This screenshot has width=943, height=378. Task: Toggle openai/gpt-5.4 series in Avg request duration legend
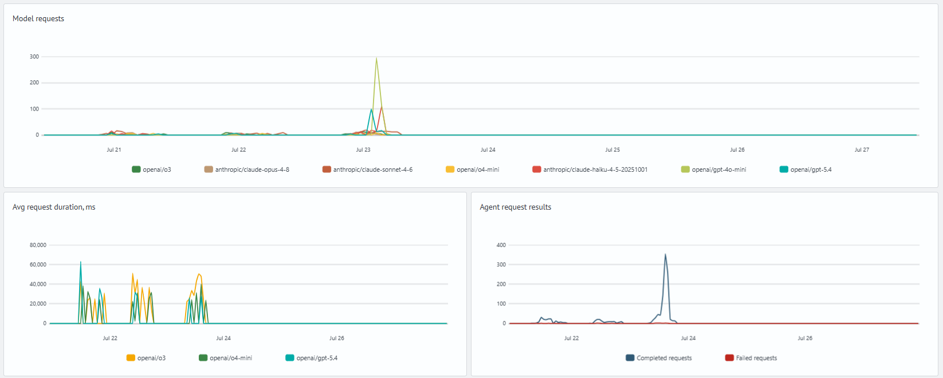pyautogui.click(x=312, y=358)
